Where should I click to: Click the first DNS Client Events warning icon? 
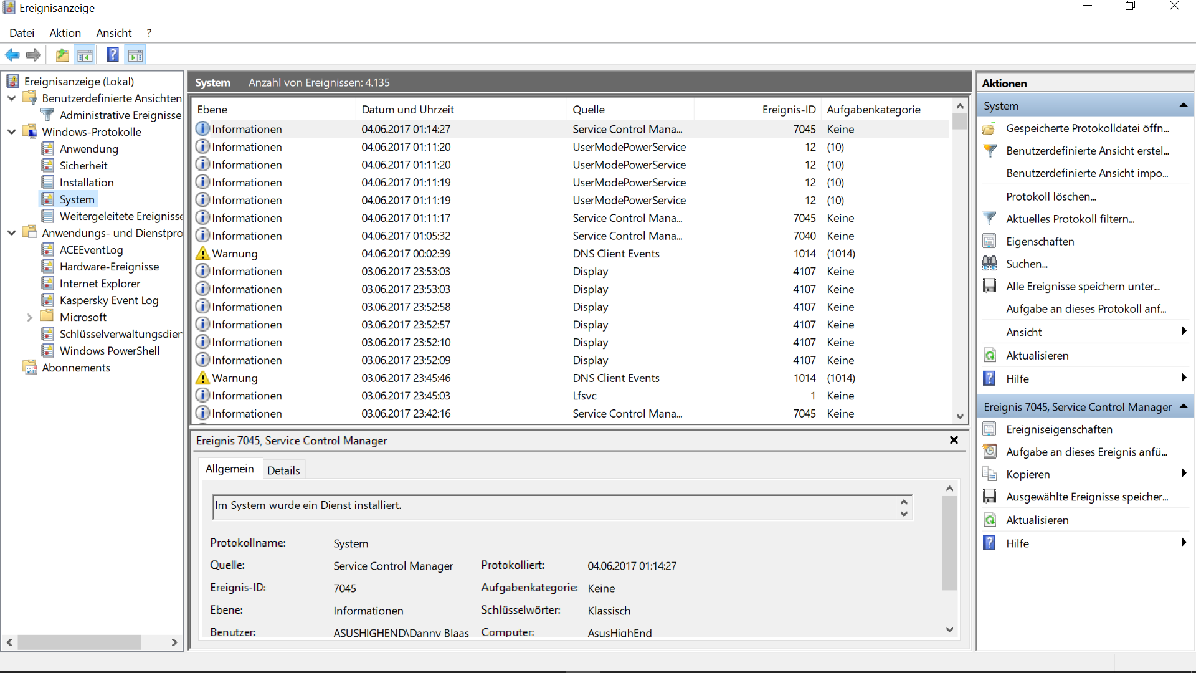pyautogui.click(x=202, y=254)
